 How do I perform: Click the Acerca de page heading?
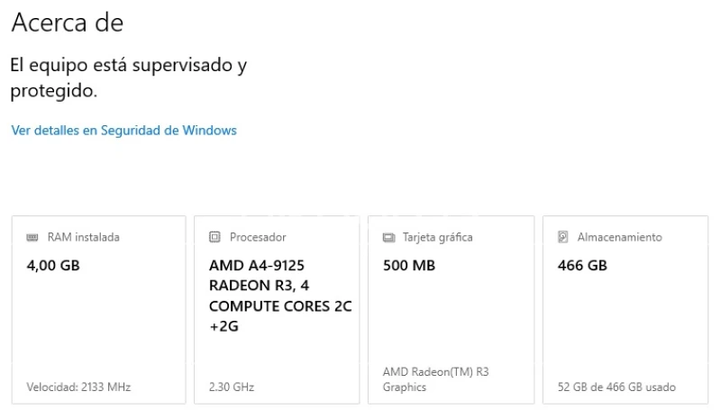point(67,23)
